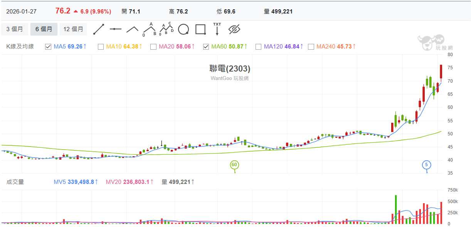Select the trend line drawing tool
The width and height of the screenshot is (471, 227).
tap(99, 29)
